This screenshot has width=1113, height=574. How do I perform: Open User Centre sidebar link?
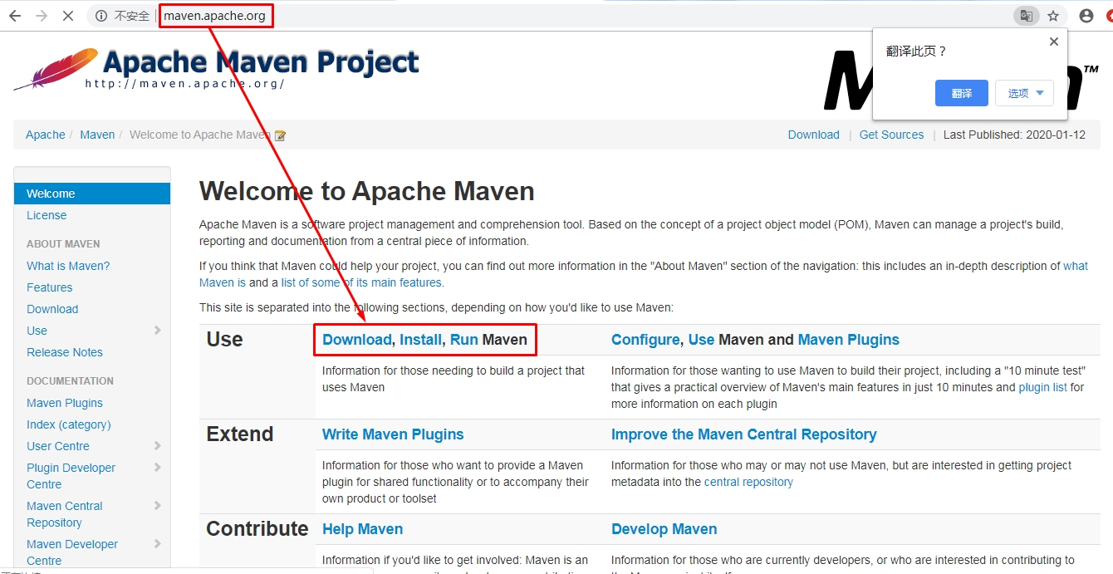pos(58,446)
